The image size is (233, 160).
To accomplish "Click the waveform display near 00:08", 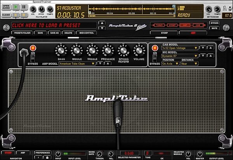I will click(x=131, y=9).
